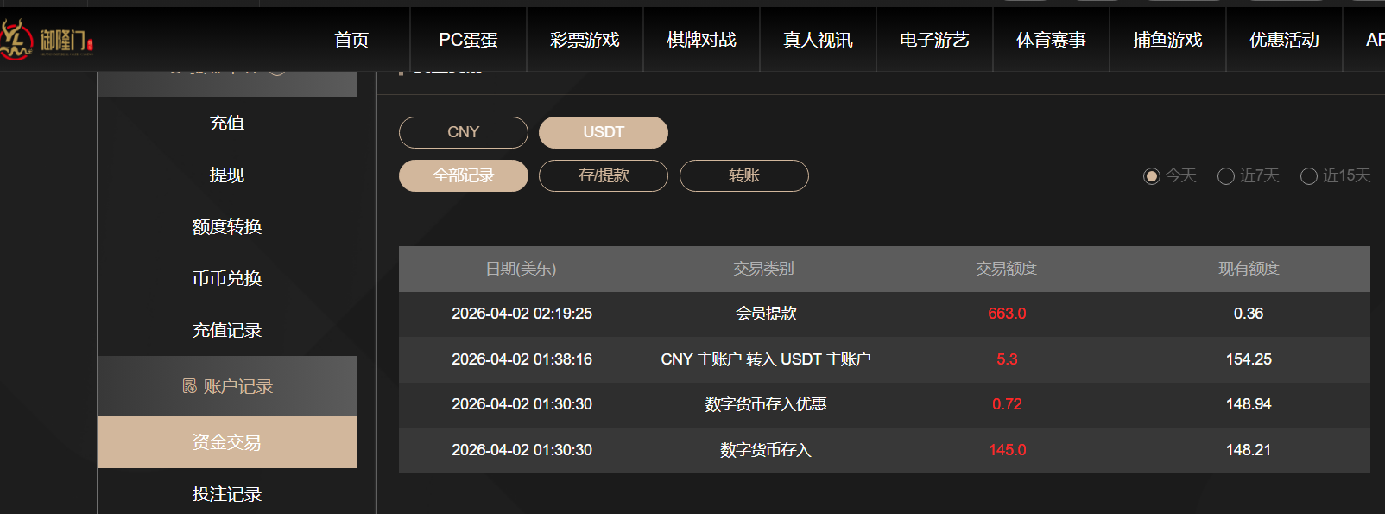The width and height of the screenshot is (1385, 514).
Task: Open 捕鱼游戏 fishing games
Action: point(1167,39)
